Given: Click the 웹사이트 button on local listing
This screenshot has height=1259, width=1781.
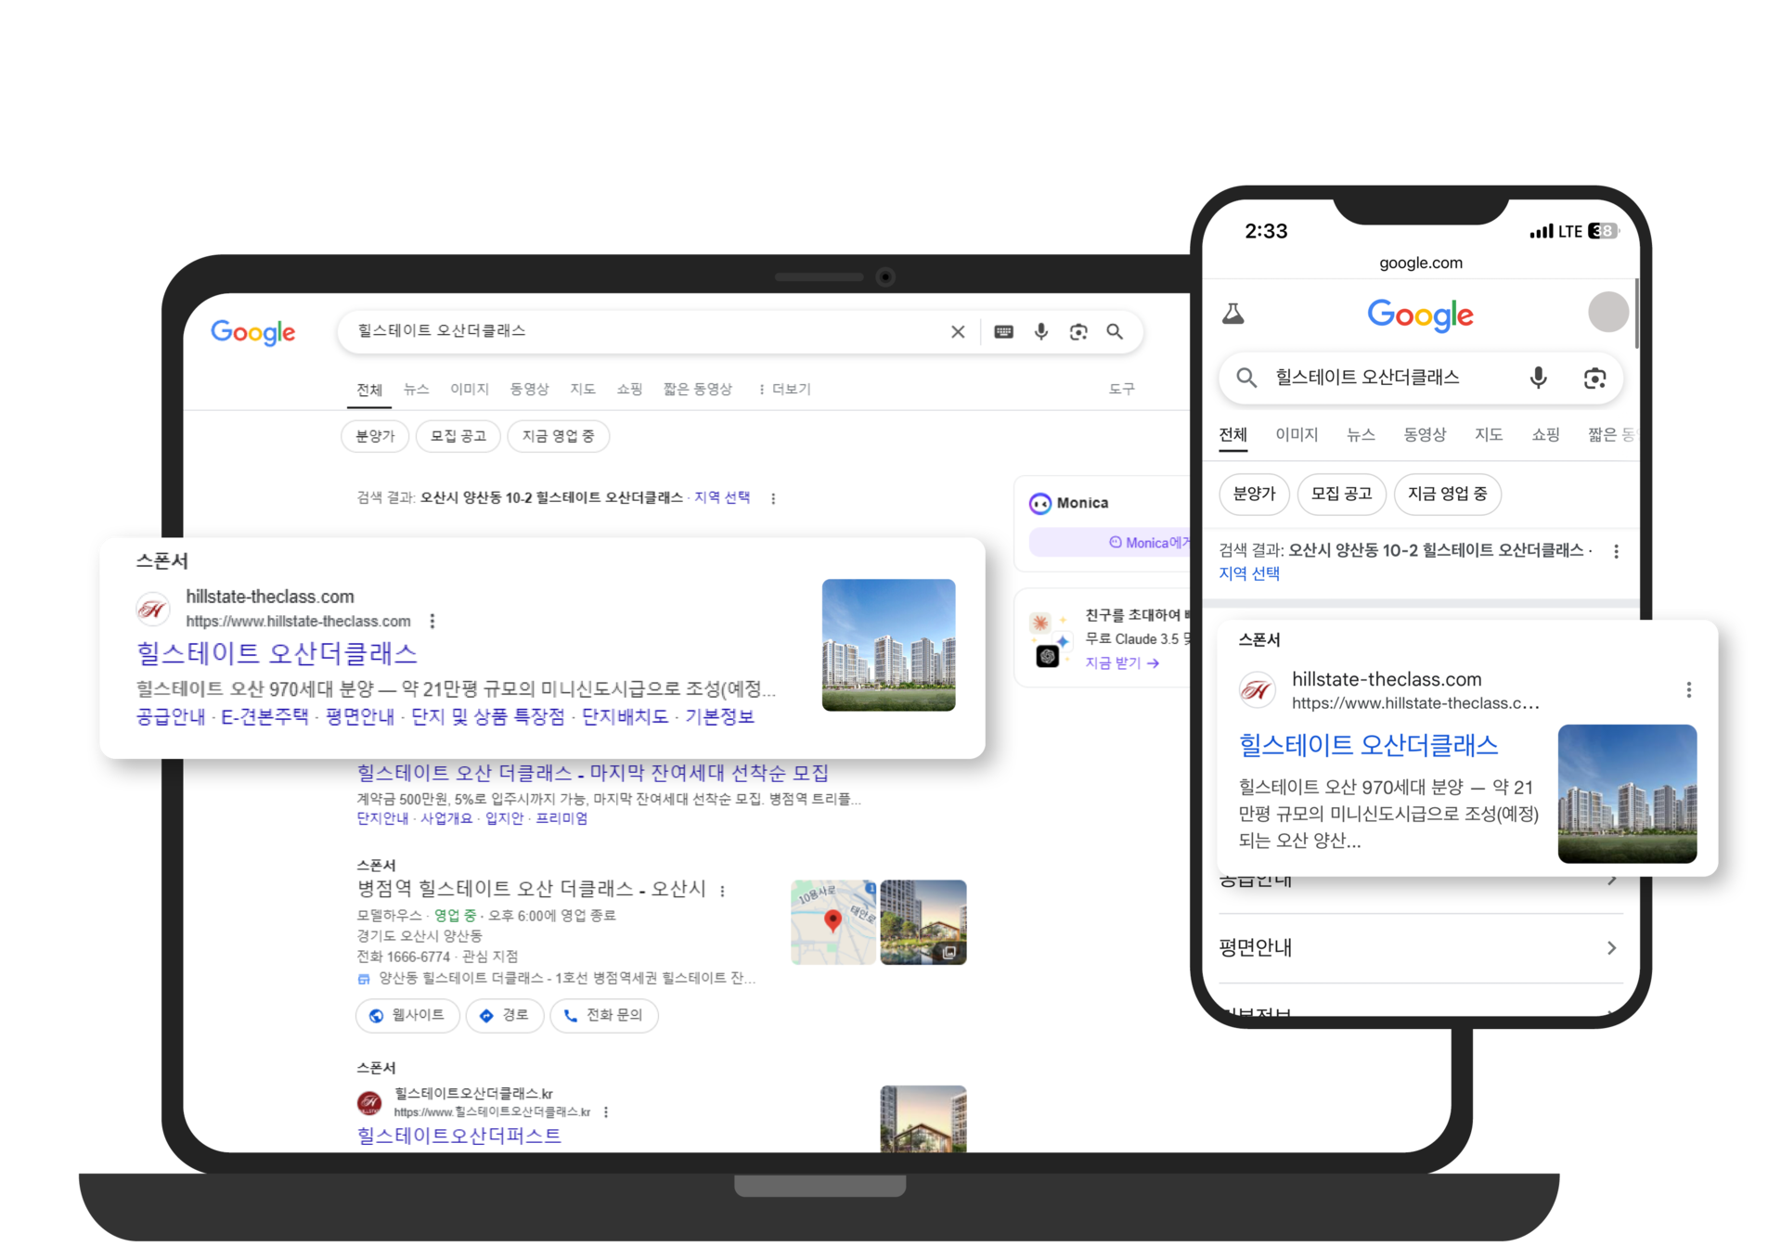Looking at the screenshot, I should tap(407, 1015).
